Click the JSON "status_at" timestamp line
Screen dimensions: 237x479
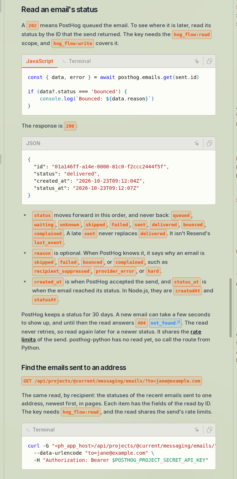pyautogui.click(x=86, y=188)
